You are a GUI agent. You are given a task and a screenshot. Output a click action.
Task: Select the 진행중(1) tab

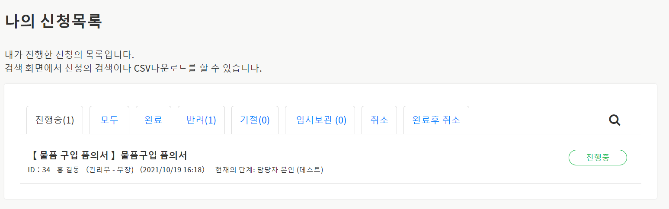click(x=54, y=120)
